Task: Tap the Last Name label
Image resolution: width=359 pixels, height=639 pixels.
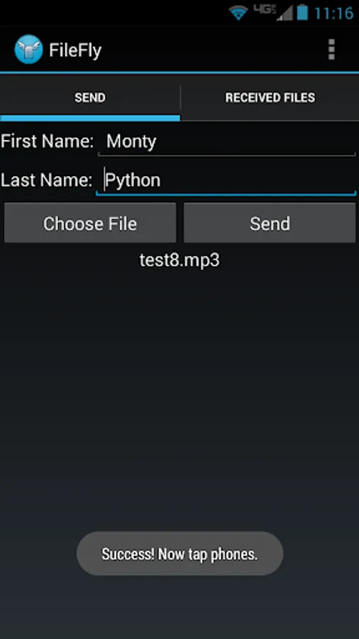Action: point(47,180)
